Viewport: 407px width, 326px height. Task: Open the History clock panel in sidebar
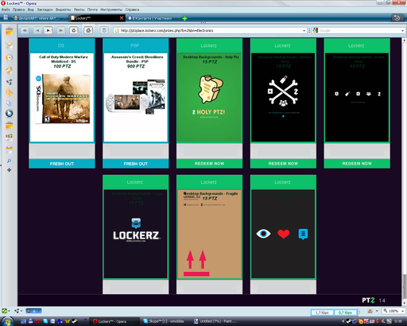coord(9,57)
